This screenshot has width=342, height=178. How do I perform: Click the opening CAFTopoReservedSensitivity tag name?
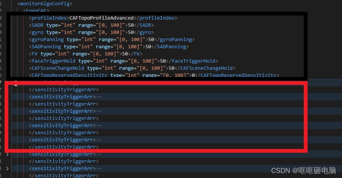click(x=70, y=75)
